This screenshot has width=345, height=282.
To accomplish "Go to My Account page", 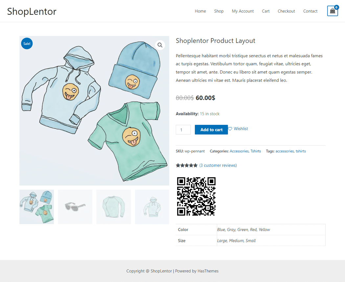I will [243, 11].
